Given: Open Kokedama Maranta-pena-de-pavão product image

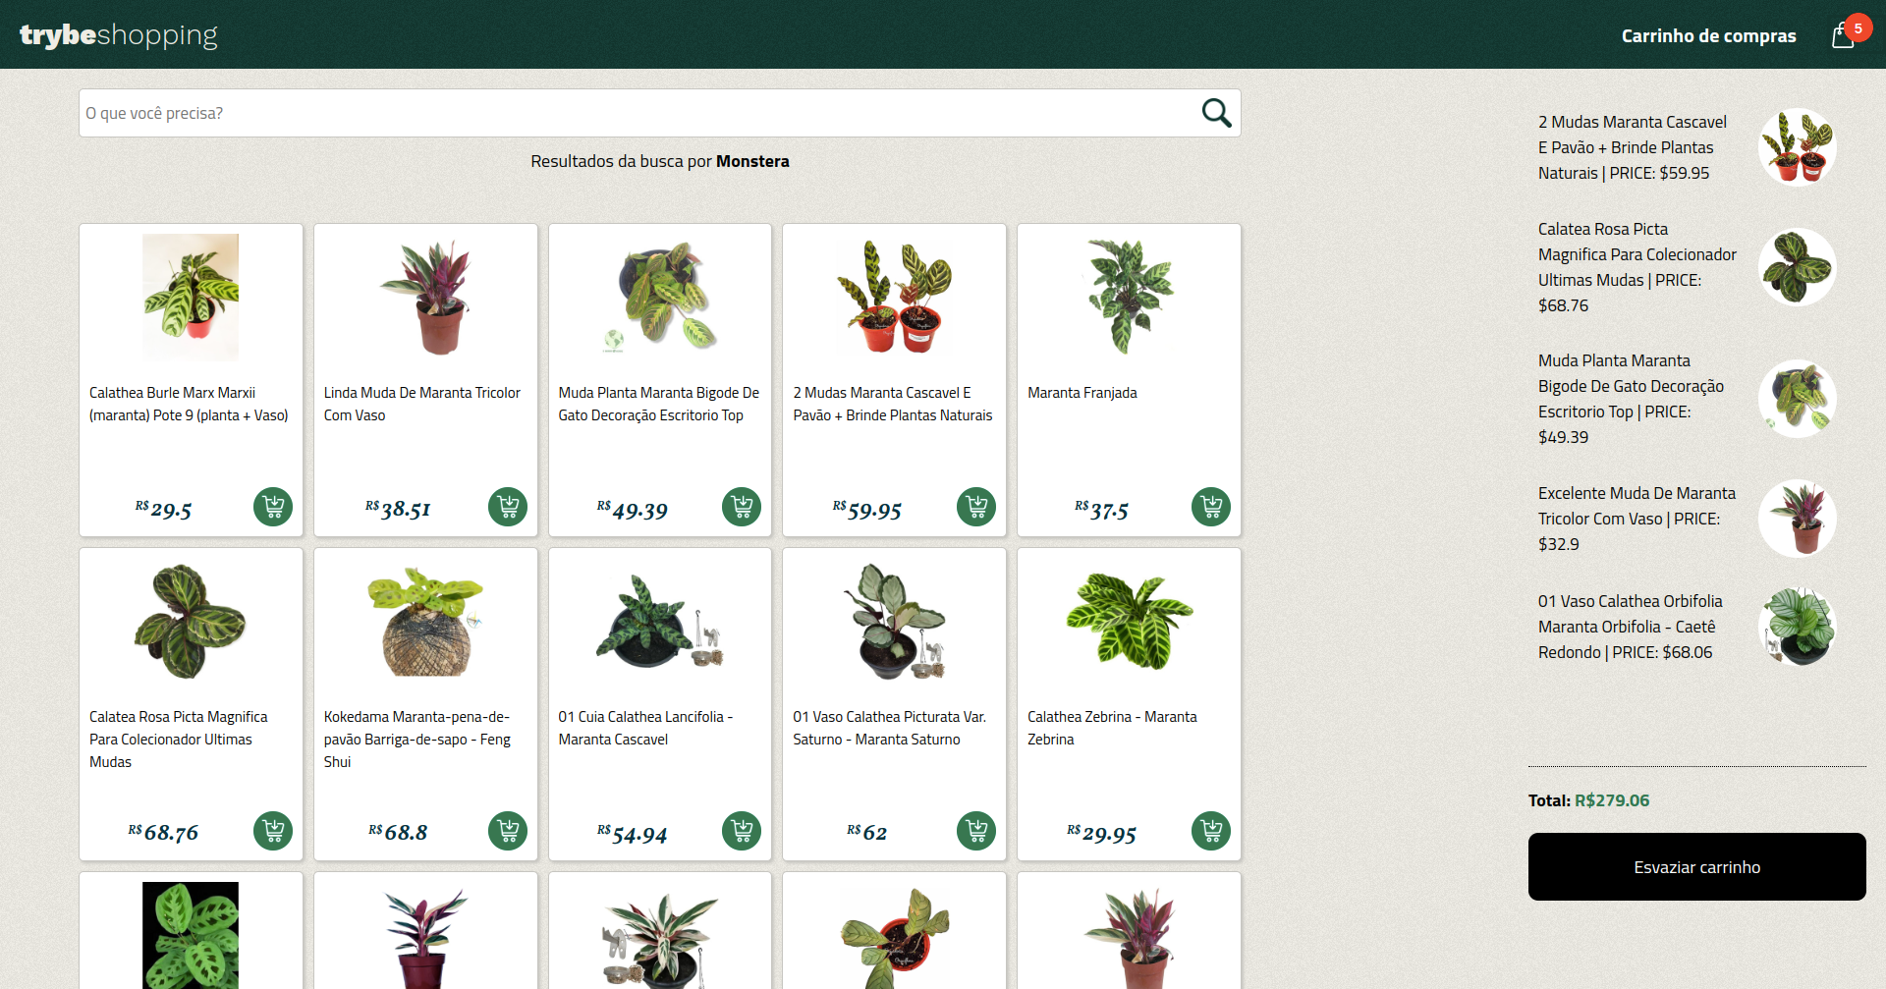Looking at the screenshot, I should pos(425,622).
